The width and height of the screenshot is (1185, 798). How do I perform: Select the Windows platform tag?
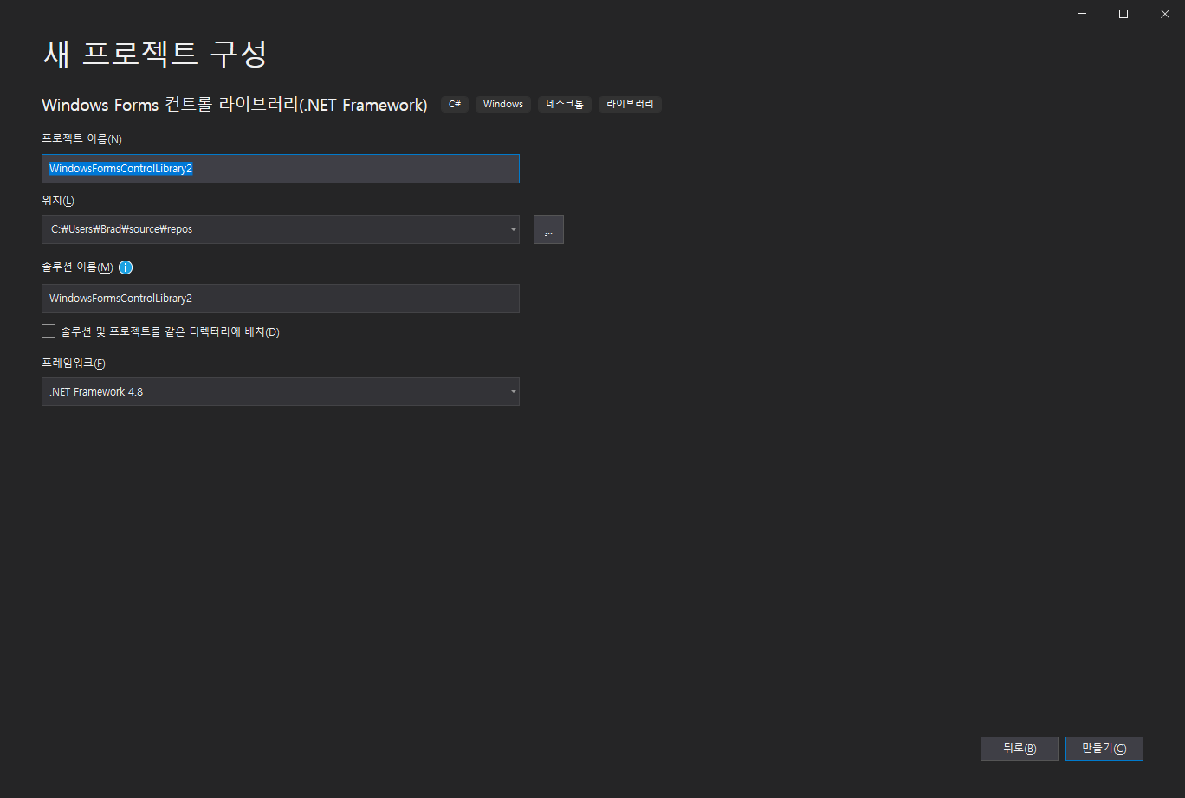(x=503, y=104)
